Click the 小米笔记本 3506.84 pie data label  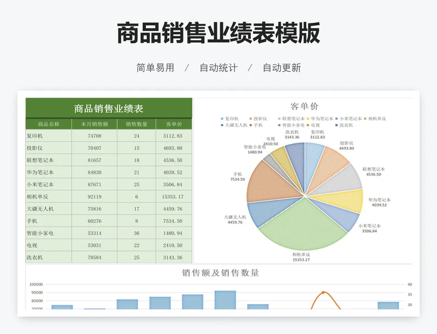[x=369, y=228]
